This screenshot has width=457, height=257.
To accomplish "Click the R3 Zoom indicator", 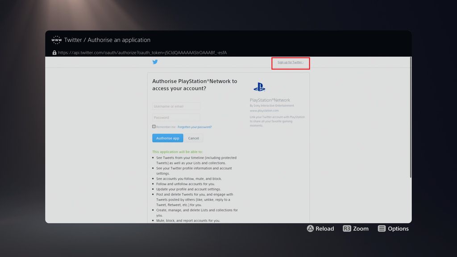I will [356, 228].
